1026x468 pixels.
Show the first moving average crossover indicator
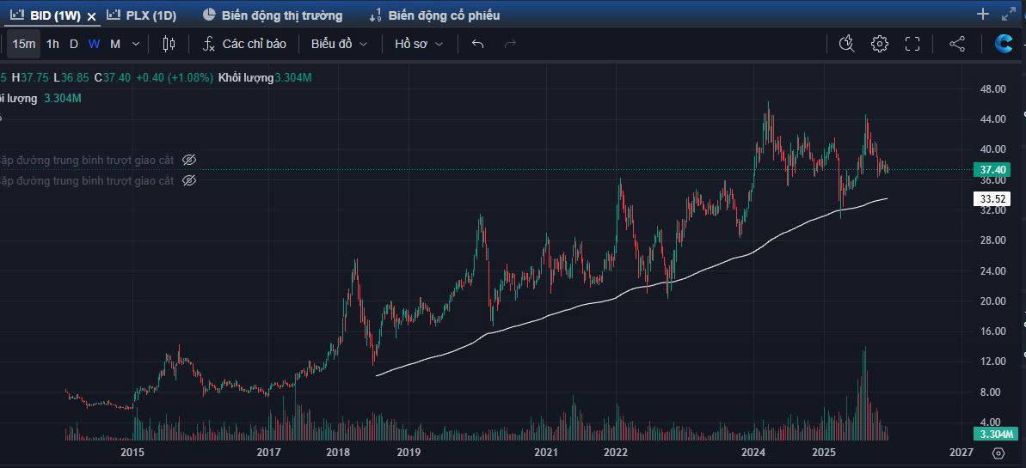point(190,160)
